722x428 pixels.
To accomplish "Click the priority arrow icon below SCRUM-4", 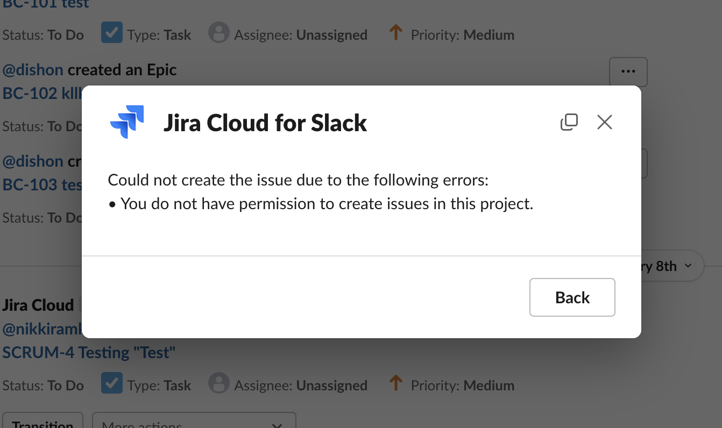I will (x=395, y=384).
